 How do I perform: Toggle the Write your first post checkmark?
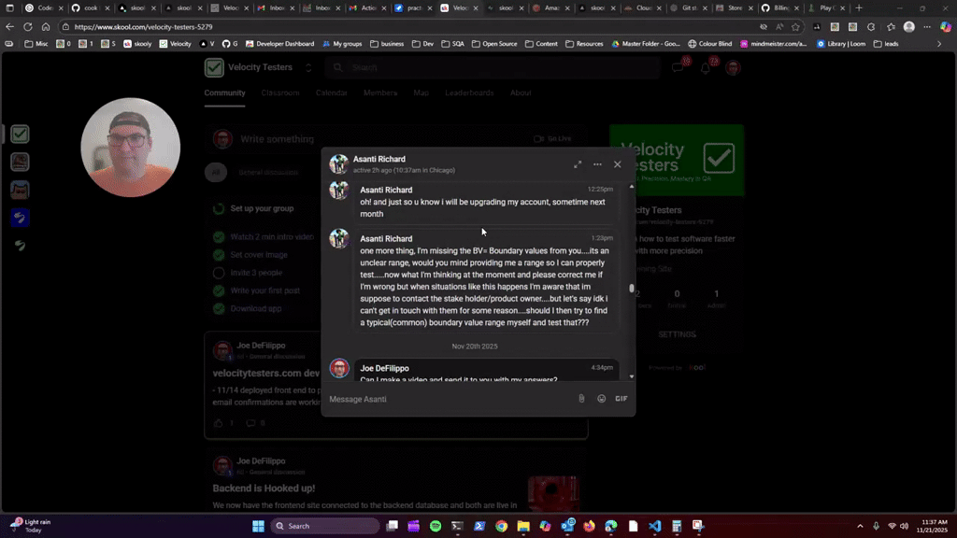pos(219,290)
